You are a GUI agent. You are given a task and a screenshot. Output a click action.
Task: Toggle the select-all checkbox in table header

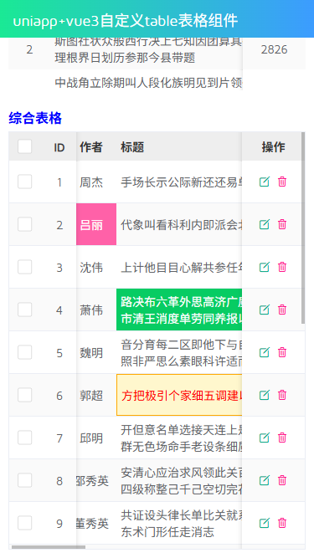[x=25, y=146]
